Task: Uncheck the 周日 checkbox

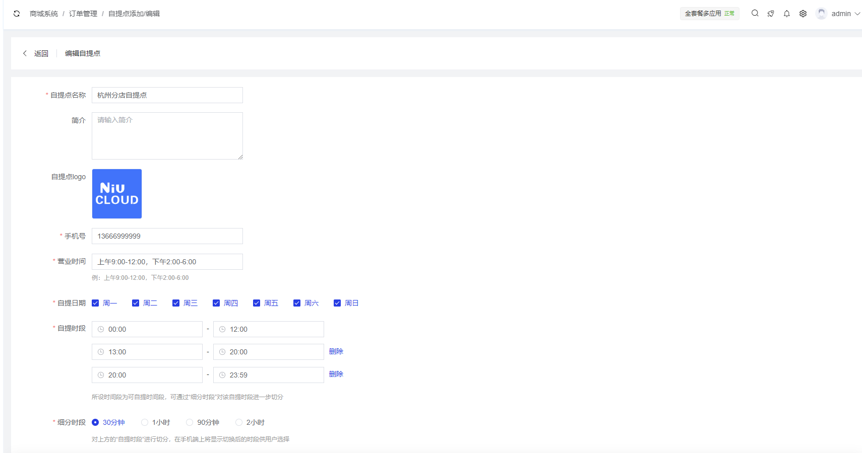Action: pos(337,303)
